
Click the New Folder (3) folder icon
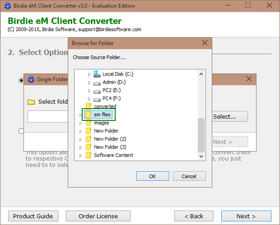point(89,147)
